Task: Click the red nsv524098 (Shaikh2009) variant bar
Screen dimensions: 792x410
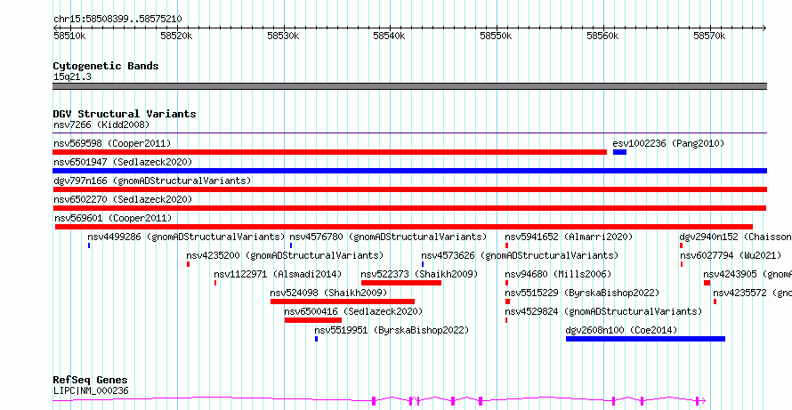Action: [x=343, y=301]
